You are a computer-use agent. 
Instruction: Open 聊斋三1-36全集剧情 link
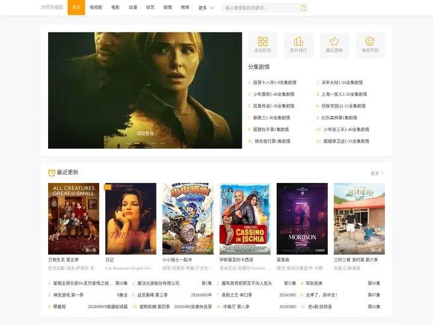(x=271, y=118)
